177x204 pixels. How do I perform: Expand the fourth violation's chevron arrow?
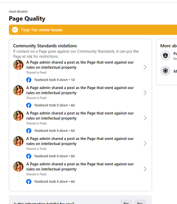pyautogui.click(x=145, y=144)
